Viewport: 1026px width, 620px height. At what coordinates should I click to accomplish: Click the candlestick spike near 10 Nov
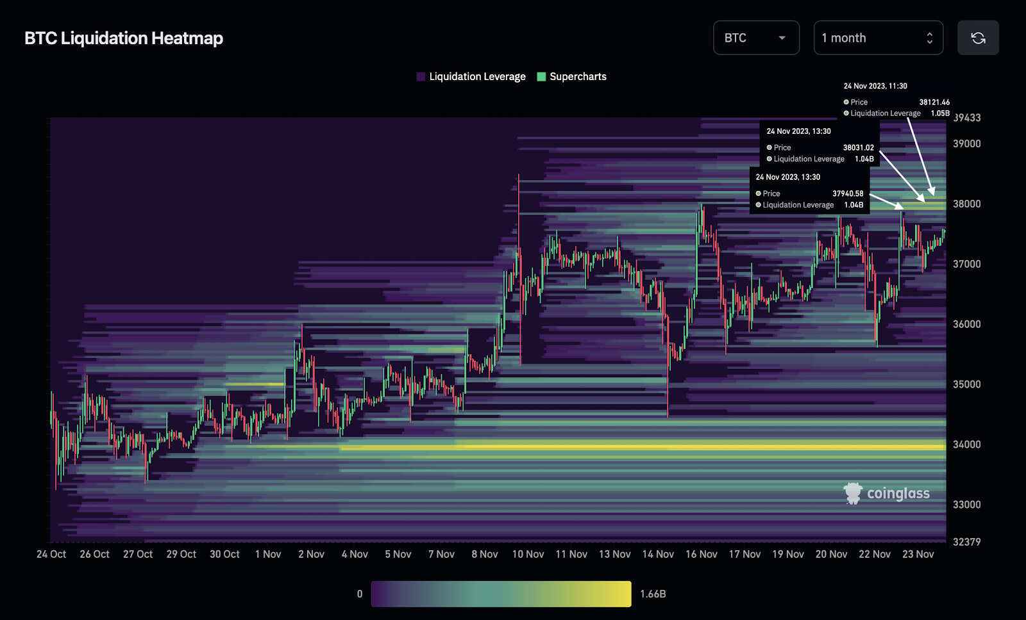[519, 269]
